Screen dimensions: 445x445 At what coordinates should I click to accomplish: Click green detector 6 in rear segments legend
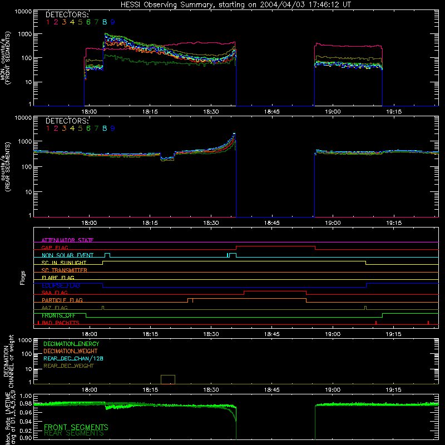point(88,128)
